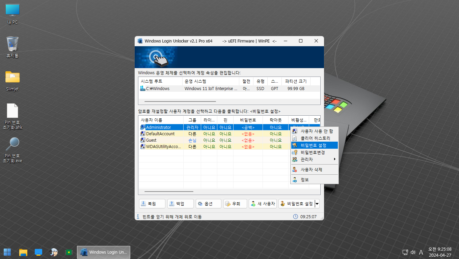Choose 정보 from context menu

point(315,180)
